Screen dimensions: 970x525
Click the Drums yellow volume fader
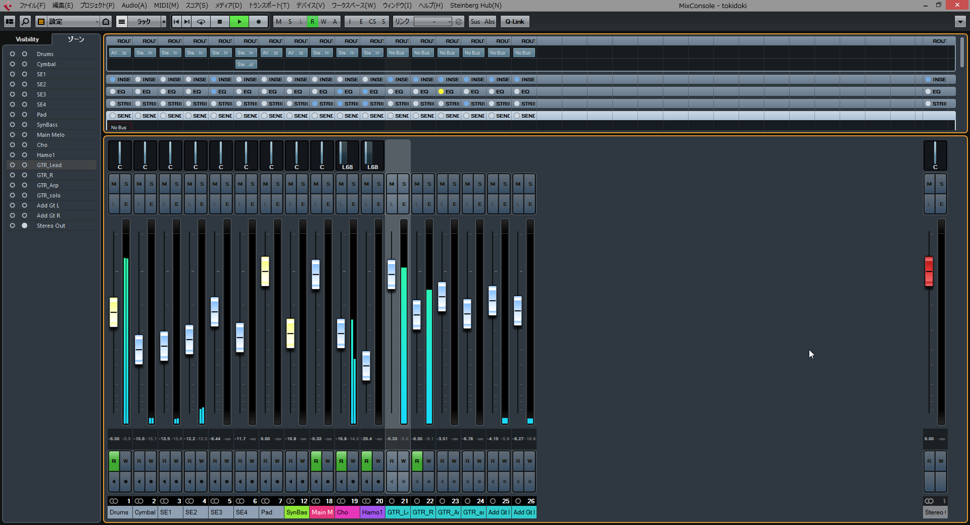pyautogui.click(x=114, y=312)
